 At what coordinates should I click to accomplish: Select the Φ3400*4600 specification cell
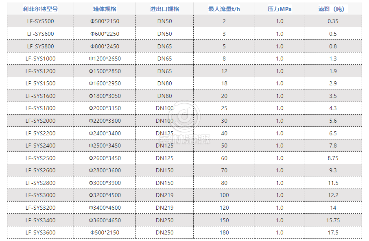105,208
